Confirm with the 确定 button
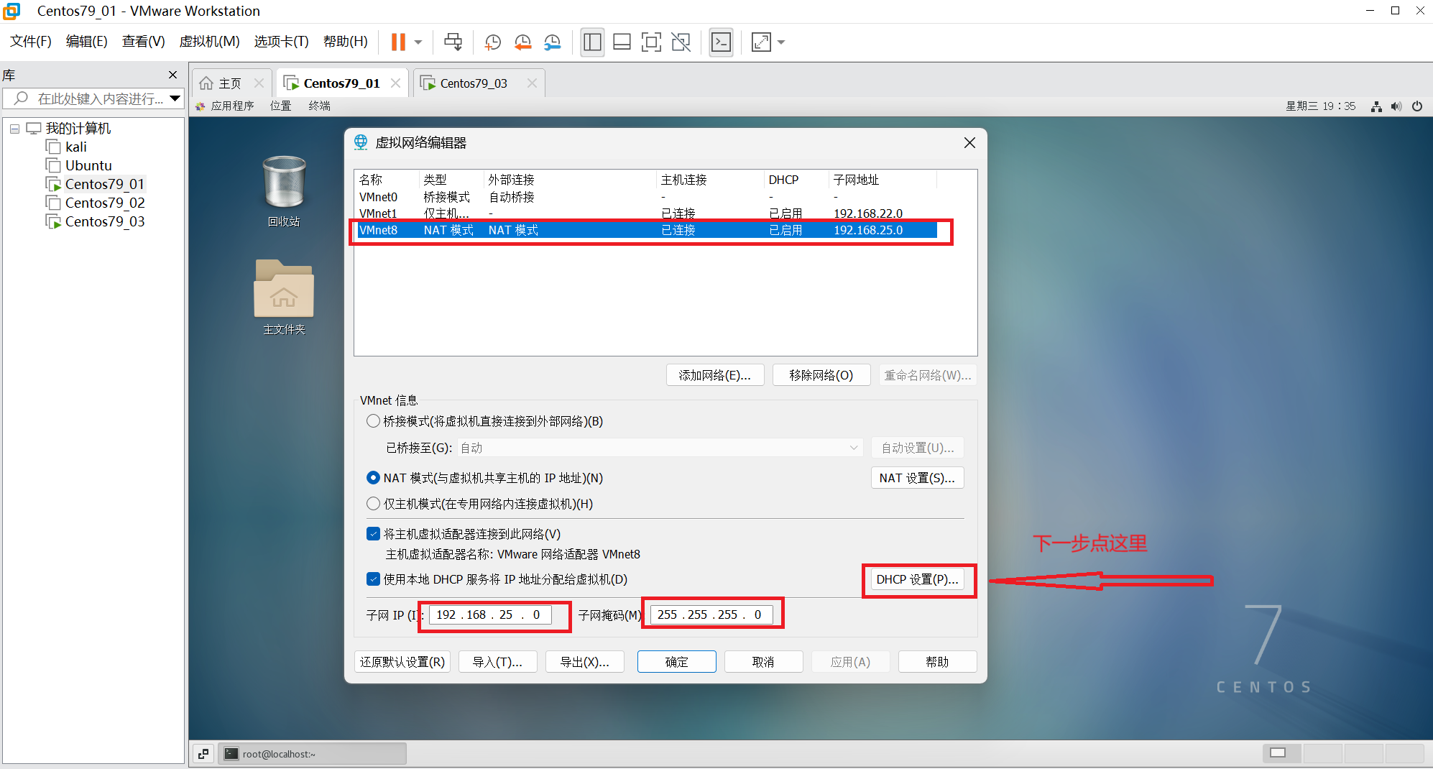The height and width of the screenshot is (769, 1433). coord(676,662)
